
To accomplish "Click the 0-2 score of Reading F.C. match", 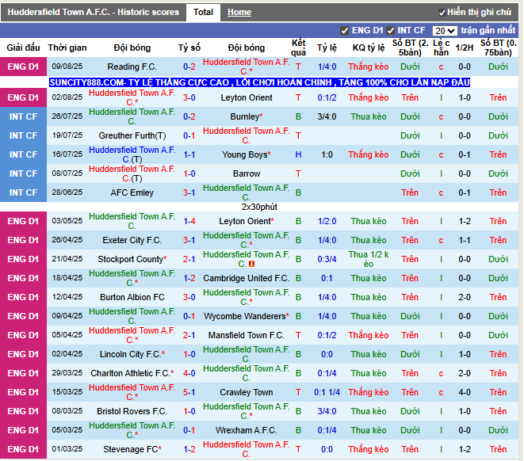I will coord(189,67).
